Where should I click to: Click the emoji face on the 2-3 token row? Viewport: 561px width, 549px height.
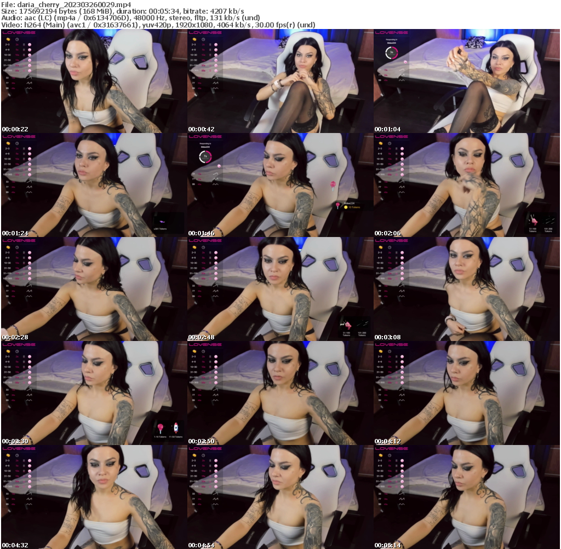(x=30, y=44)
